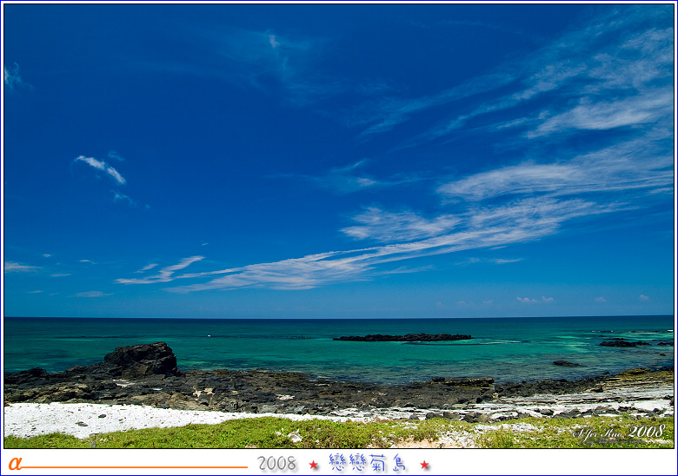This screenshot has width=678, height=476.
Task: Click the small white cloud at upper left
Action: 102,167
